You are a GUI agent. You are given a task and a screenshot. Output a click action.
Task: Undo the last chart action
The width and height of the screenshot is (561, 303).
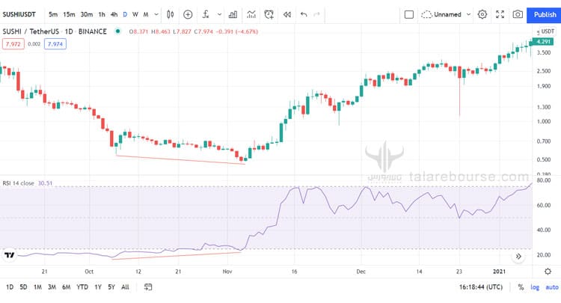(x=304, y=15)
